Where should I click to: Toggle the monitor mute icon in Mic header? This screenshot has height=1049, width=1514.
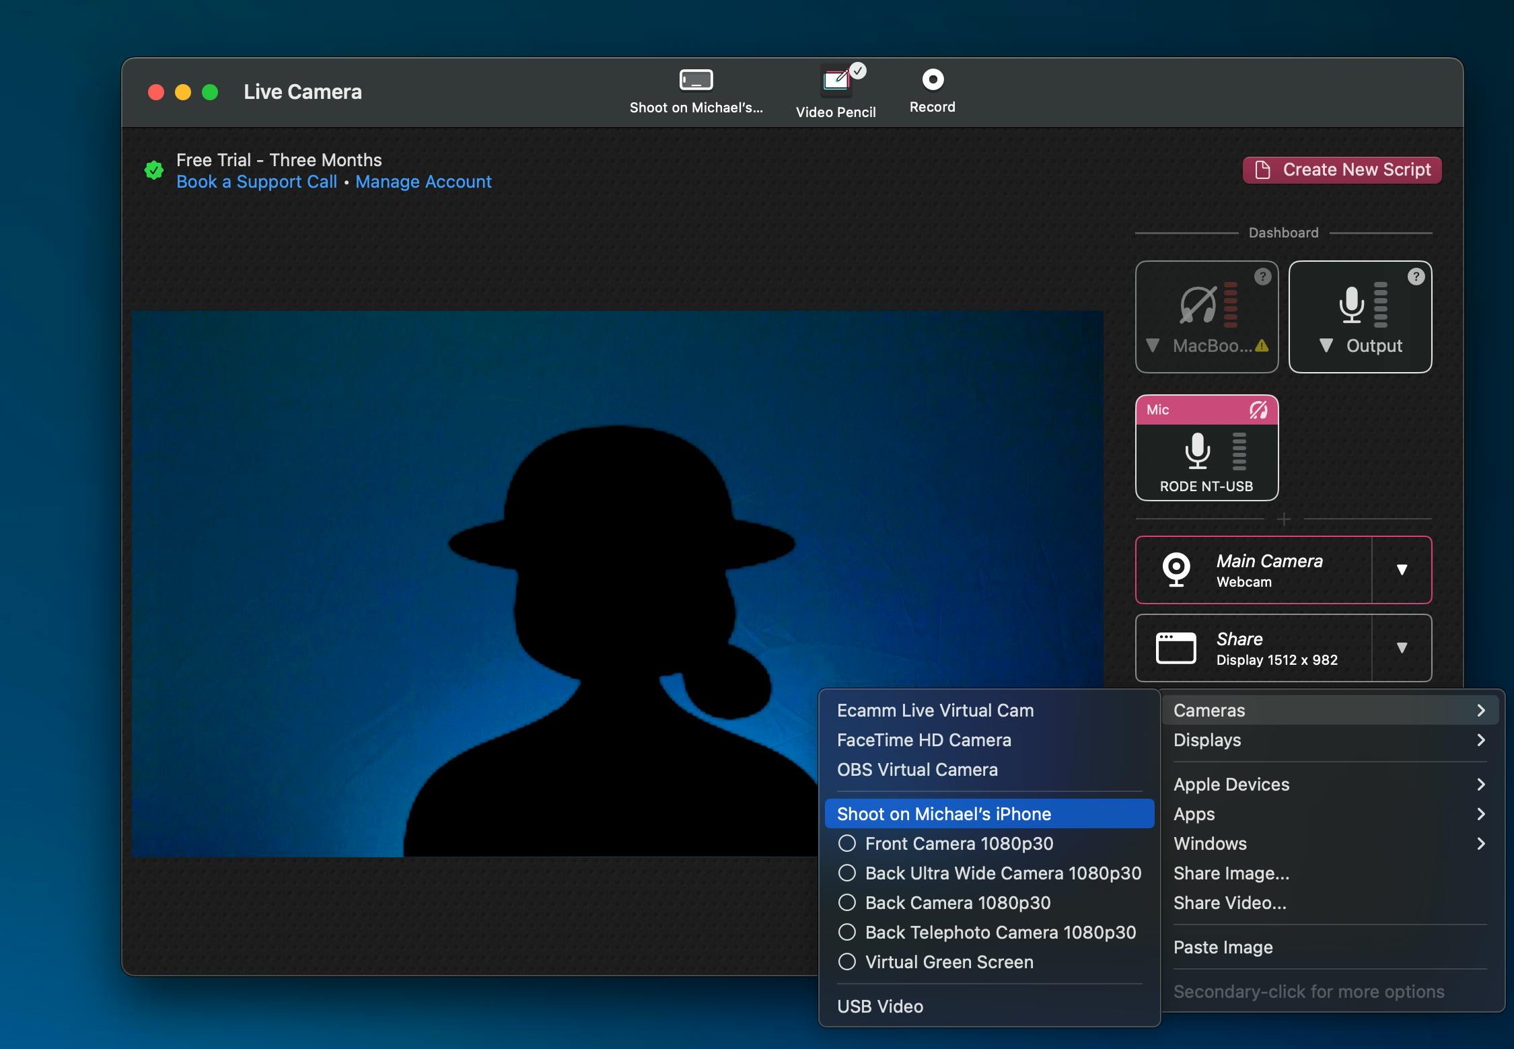tap(1258, 410)
